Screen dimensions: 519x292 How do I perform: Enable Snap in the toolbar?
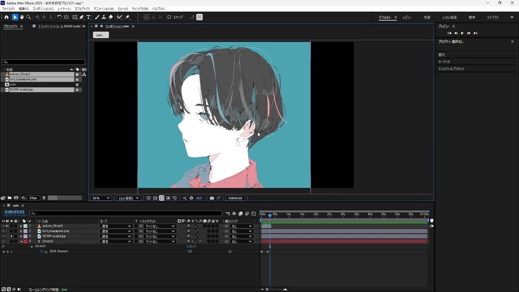coord(169,17)
